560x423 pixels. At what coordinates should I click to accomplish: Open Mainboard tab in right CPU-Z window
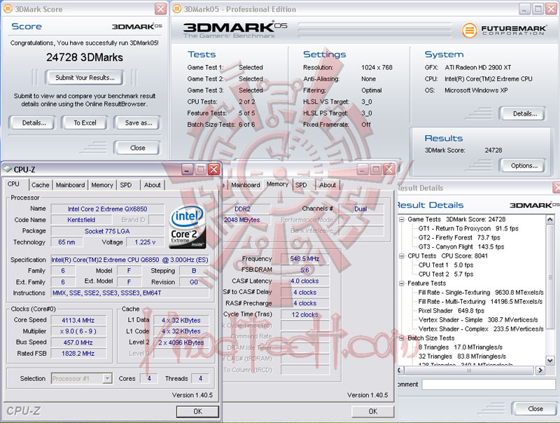246,185
